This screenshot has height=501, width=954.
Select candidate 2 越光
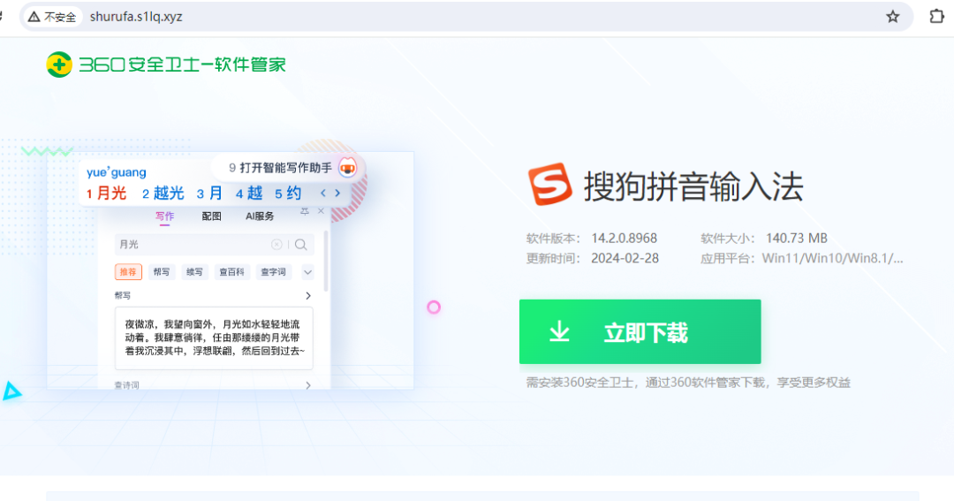click(x=163, y=194)
